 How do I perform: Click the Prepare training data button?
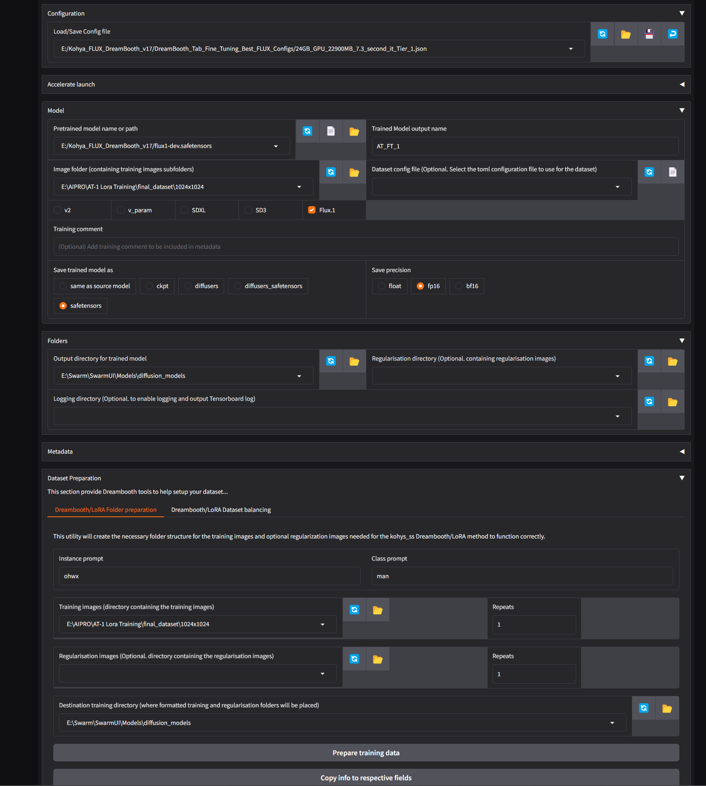coord(366,752)
